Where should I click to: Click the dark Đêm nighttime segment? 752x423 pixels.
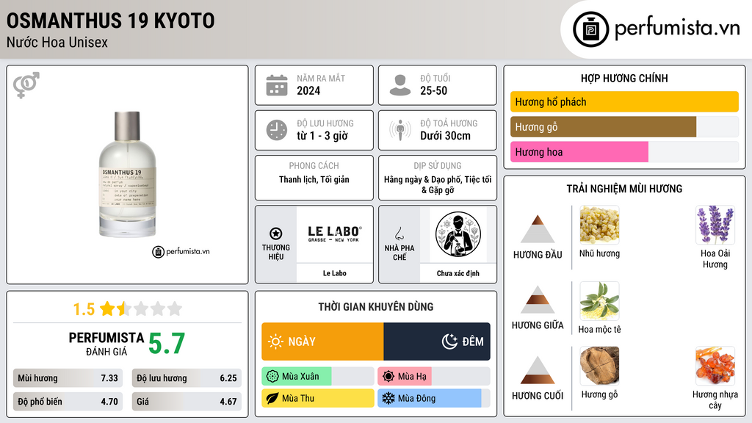pyautogui.click(x=437, y=341)
